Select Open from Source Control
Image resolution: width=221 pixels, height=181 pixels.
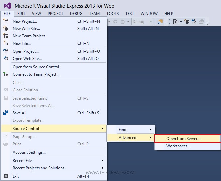click(x=54, y=67)
